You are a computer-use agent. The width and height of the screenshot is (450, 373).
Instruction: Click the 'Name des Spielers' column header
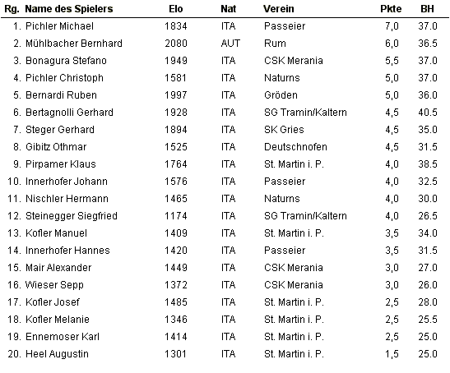point(69,9)
